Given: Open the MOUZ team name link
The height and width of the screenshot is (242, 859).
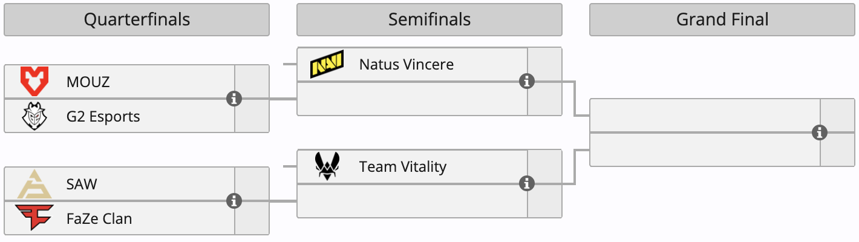Looking at the screenshot, I should click(88, 82).
